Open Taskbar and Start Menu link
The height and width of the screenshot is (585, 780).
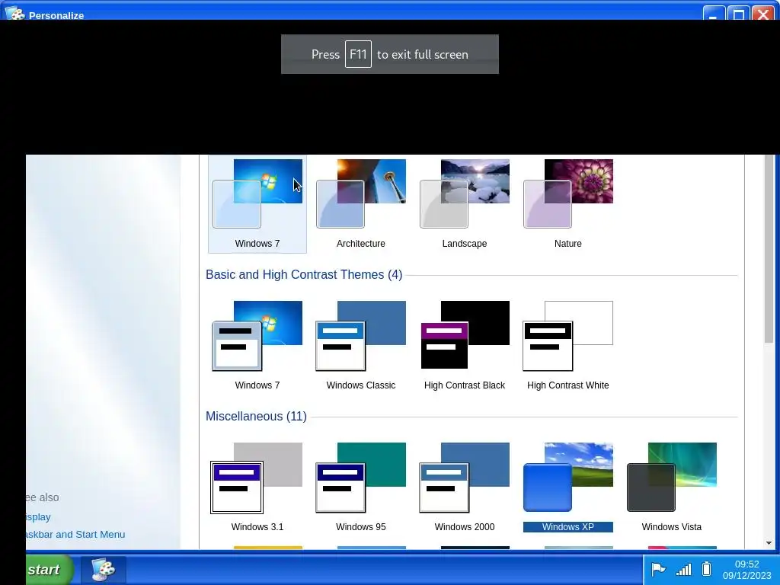75,534
